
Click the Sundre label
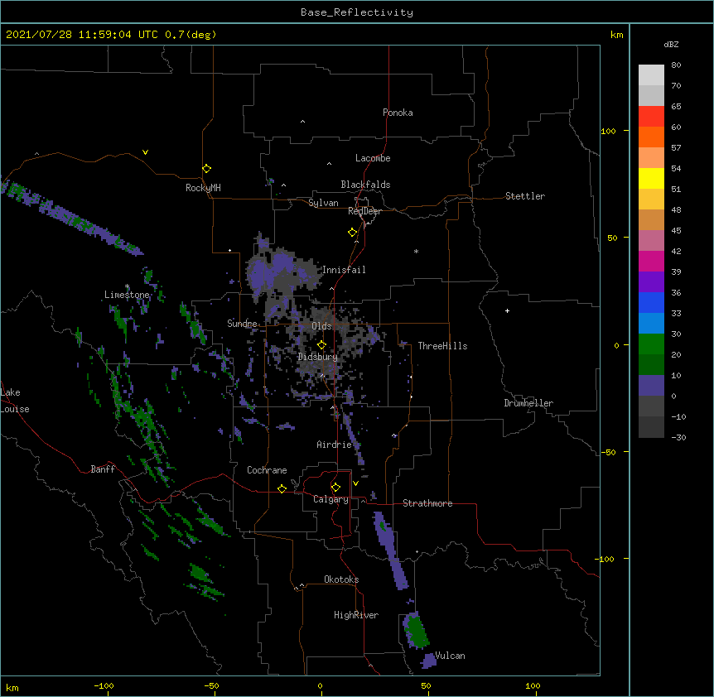[x=242, y=324]
